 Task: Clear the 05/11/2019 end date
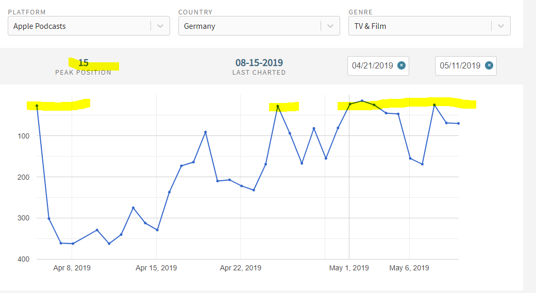pyautogui.click(x=489, y=65)
